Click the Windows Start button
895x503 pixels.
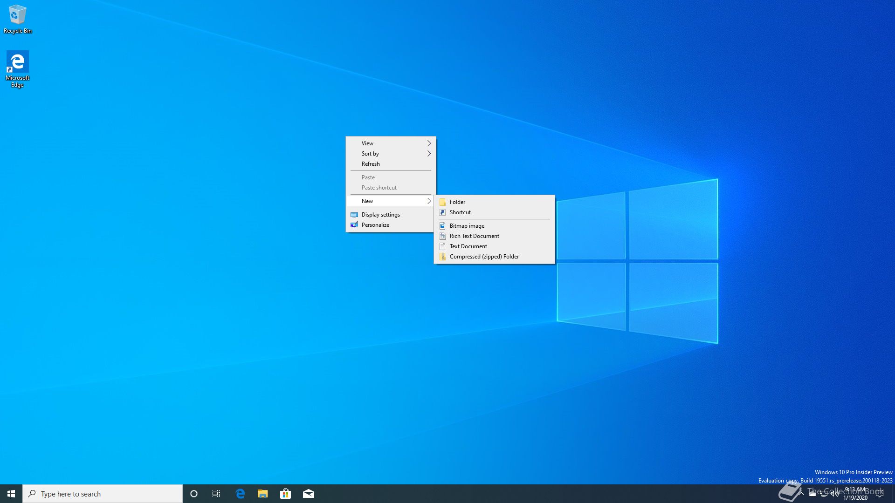(11, 494)
